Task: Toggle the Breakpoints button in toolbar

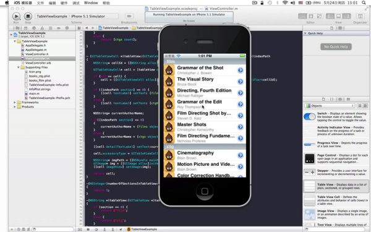Action: 129,16
